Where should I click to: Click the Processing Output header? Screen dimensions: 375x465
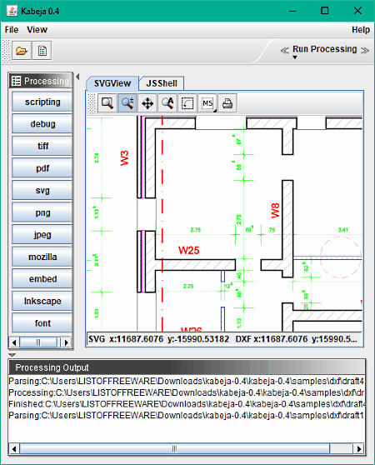coord(187,367)
